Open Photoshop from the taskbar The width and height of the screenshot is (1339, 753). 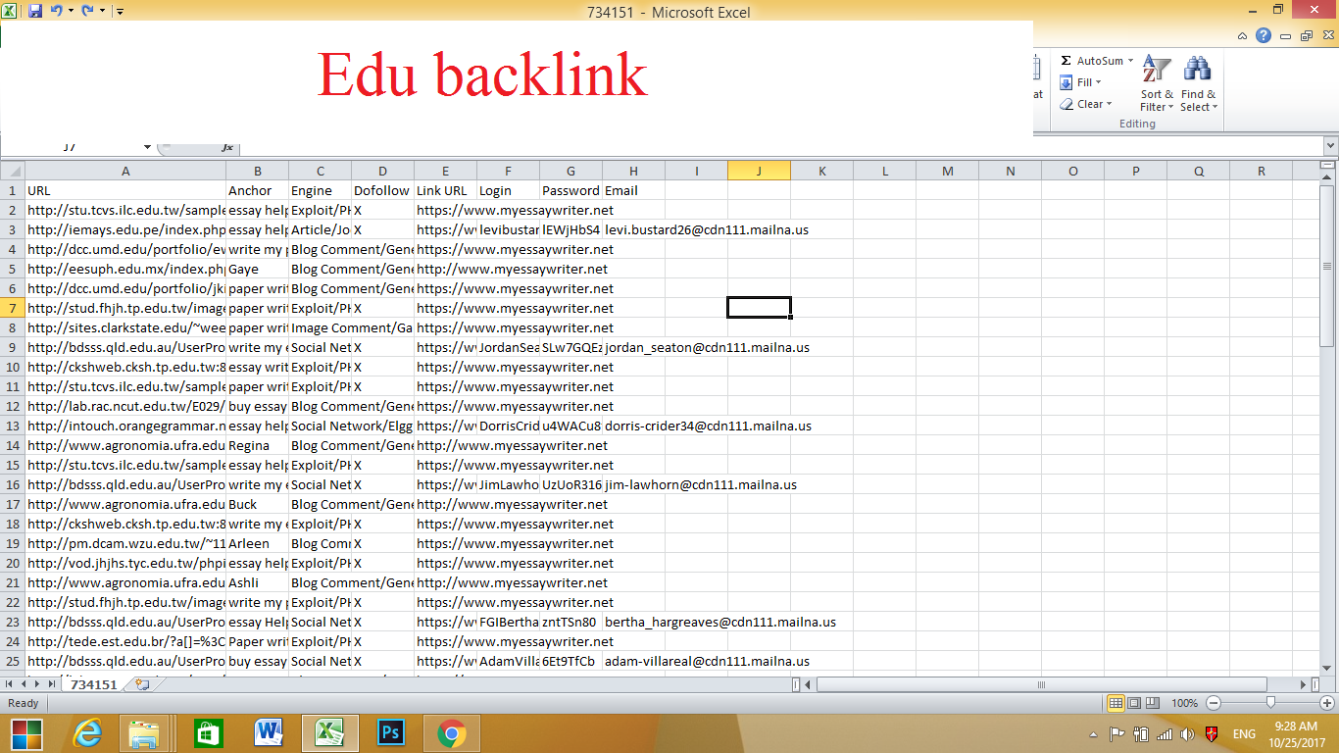coord(390,732)
